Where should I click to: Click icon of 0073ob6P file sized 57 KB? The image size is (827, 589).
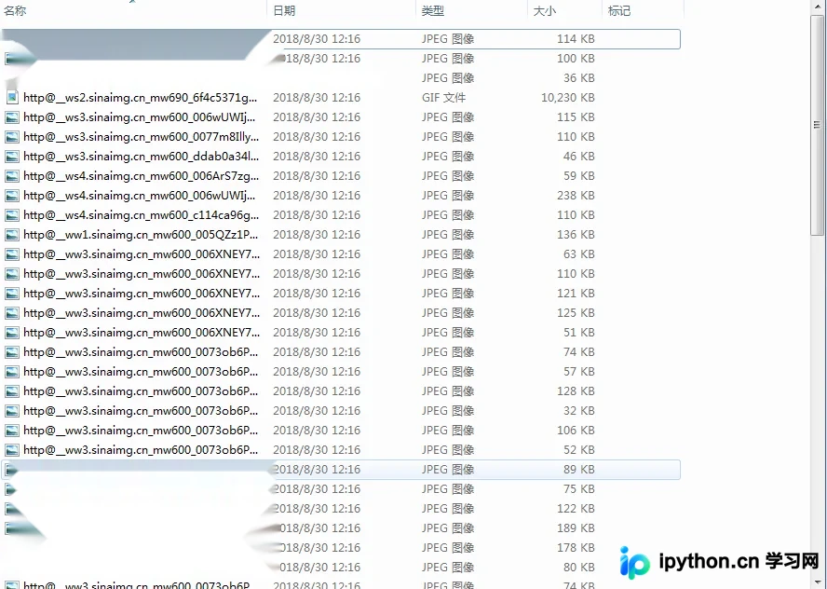12,372
